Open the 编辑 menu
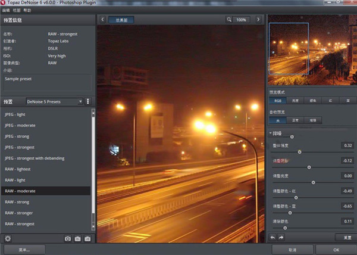The width and height of the screenshot is (357, 255). click(6, 10)
